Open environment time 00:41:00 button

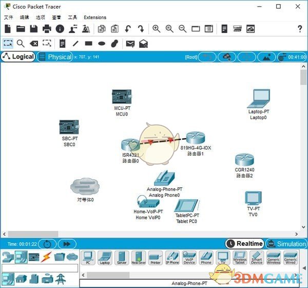coord(292,57)
